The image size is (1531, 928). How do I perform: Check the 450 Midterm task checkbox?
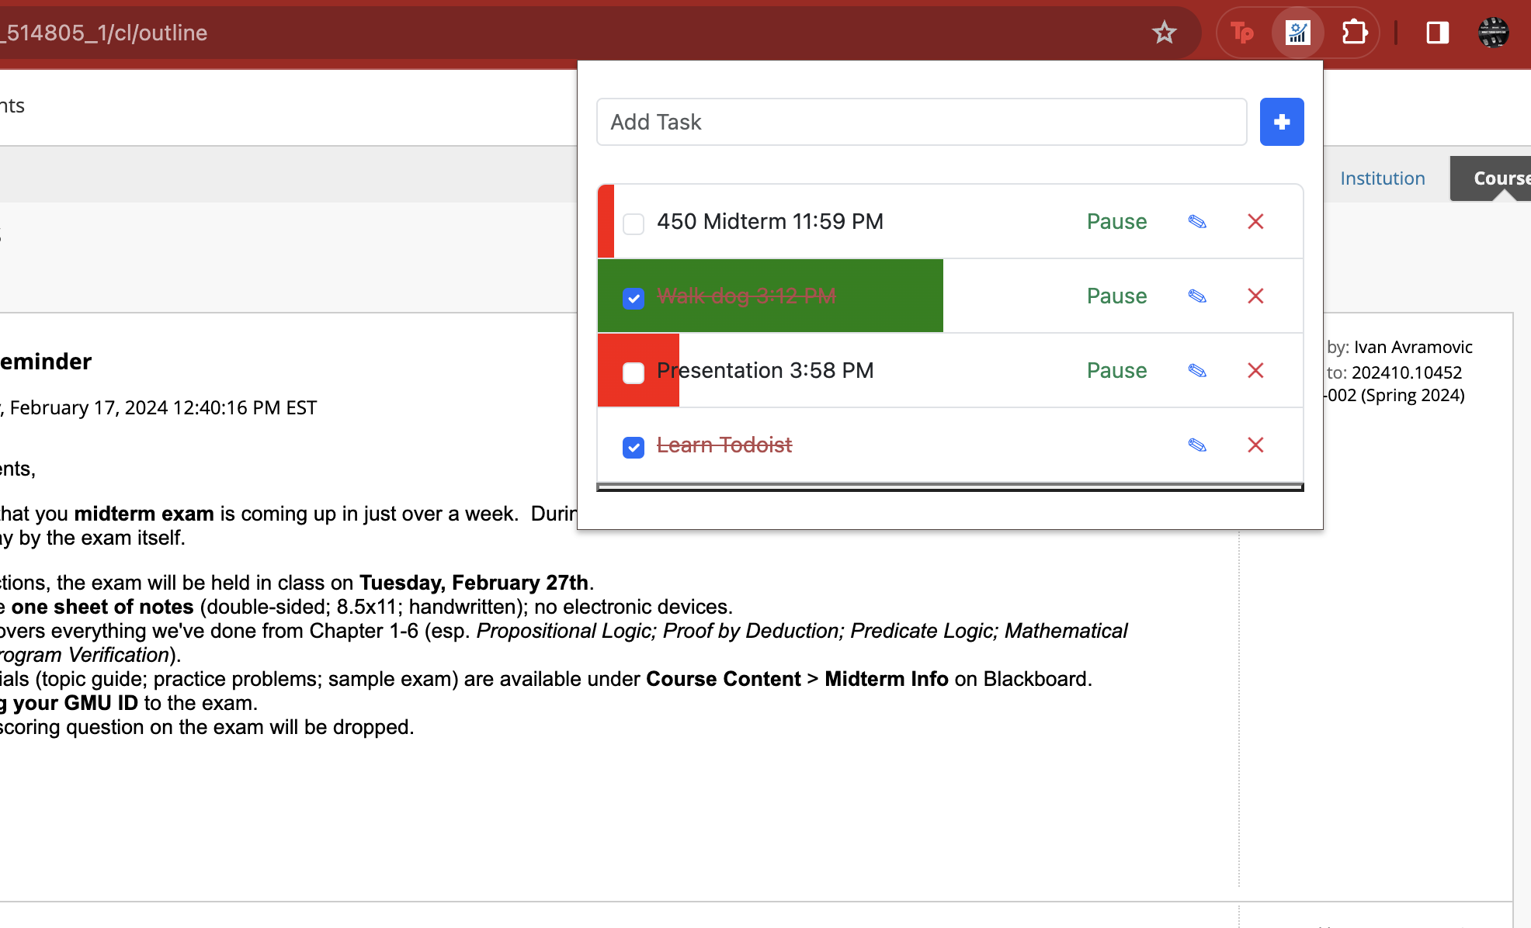click(634, 223)
